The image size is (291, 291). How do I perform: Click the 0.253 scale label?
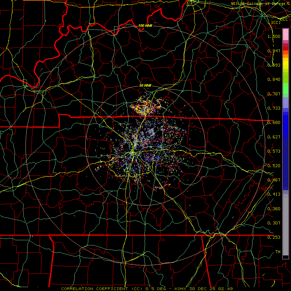point(274,237)
